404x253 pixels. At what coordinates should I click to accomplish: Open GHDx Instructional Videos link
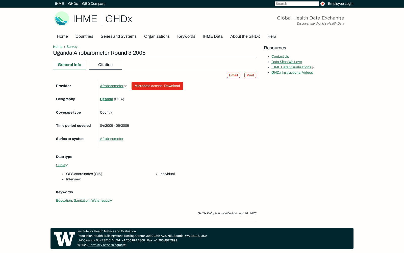(x=292, y=72)
